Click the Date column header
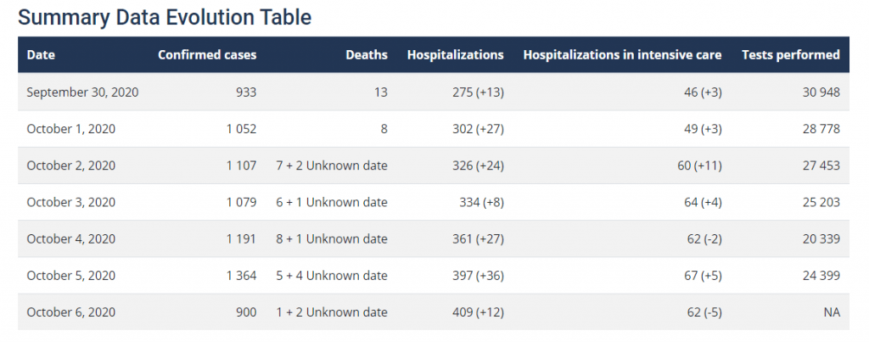This screenshot has width=869, height=342. pyautogui.click(x=41, y=55)
